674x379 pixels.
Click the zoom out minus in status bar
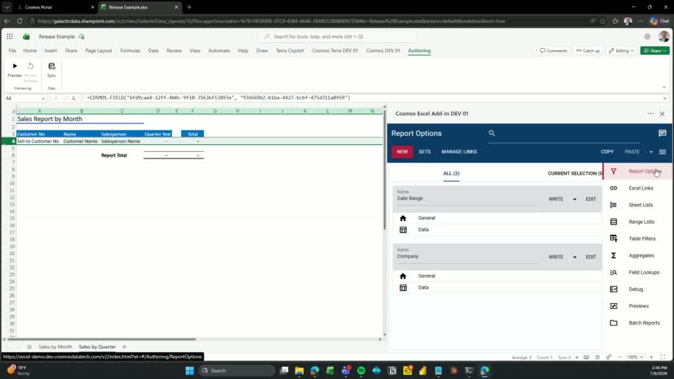coord(619,357)
